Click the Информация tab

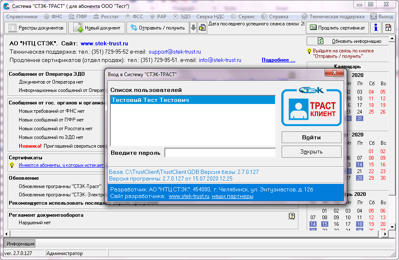coord(20,244)
